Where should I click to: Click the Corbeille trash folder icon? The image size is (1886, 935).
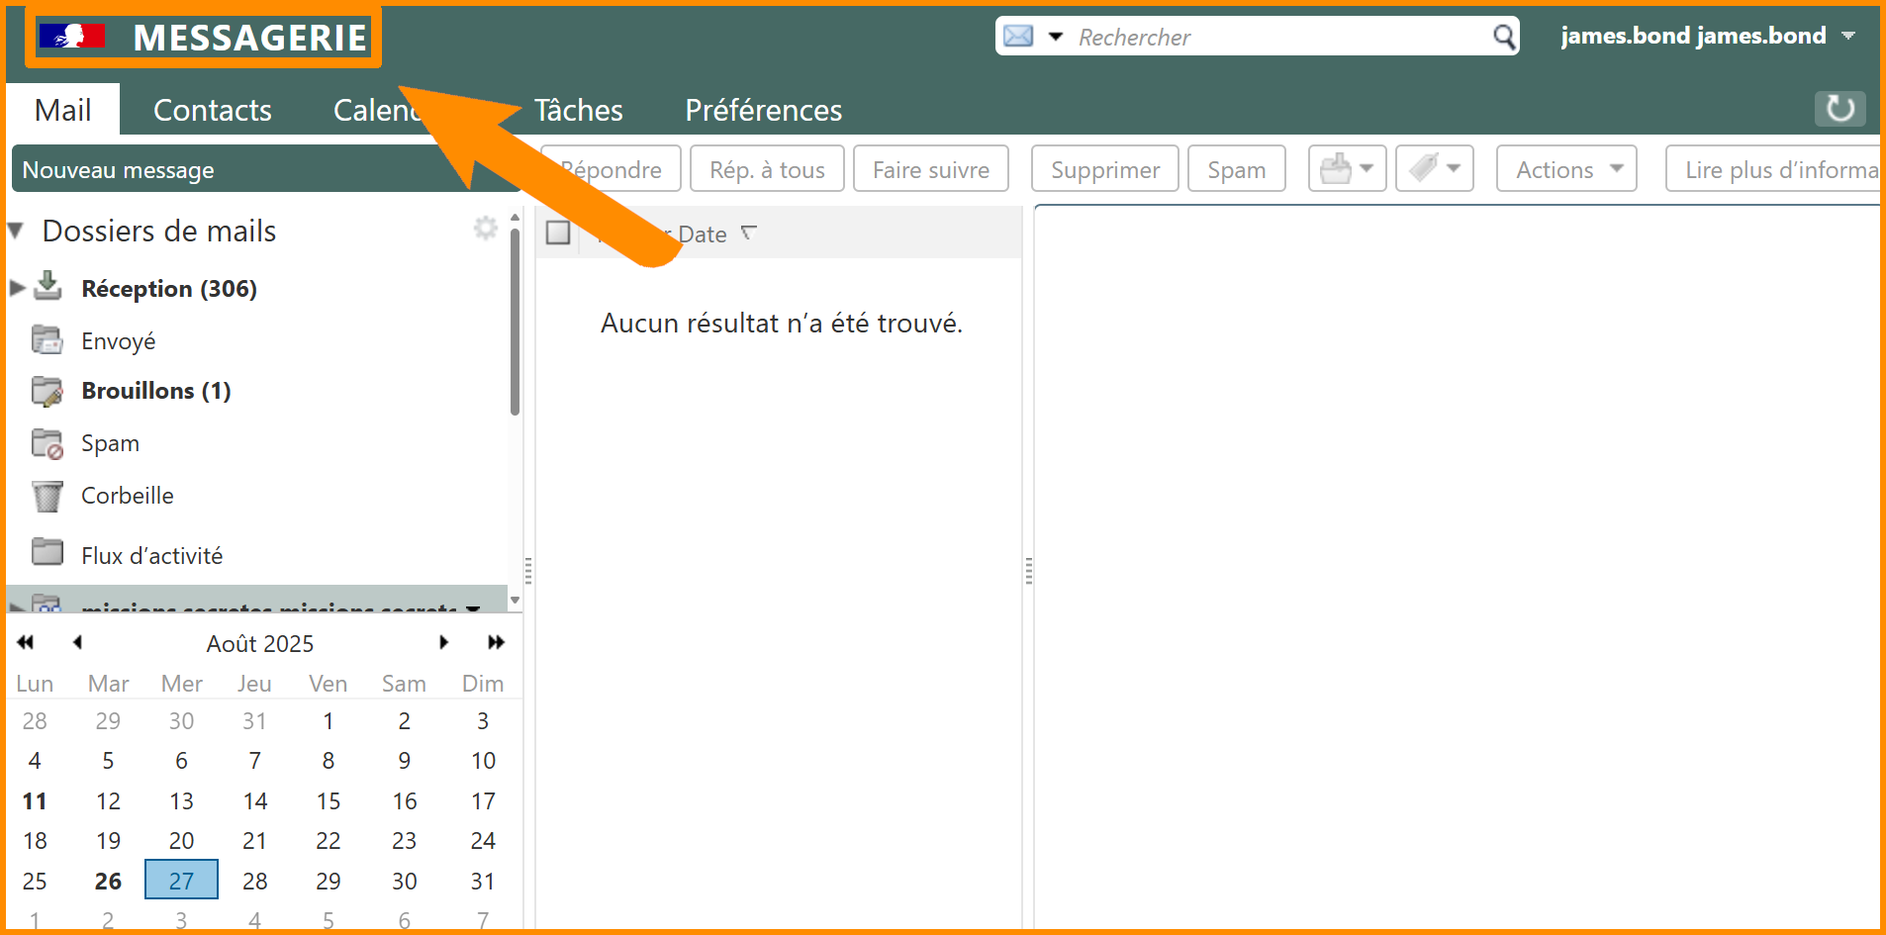click(x=47, y=496)
